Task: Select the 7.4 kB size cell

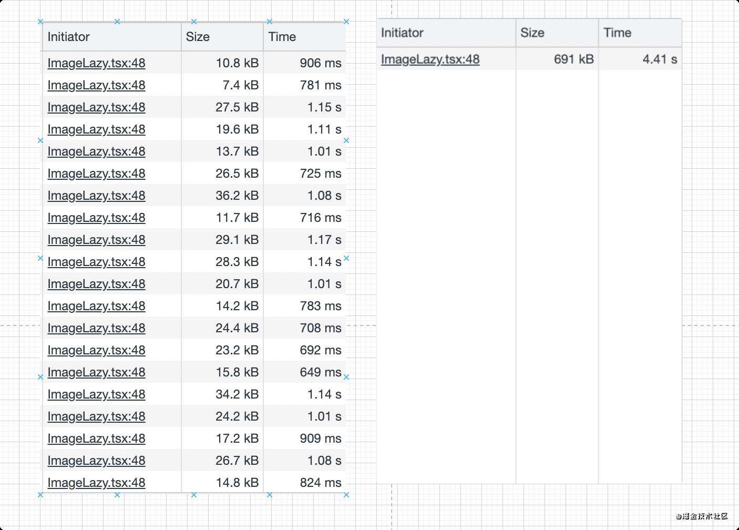Action: coord(222,85)
